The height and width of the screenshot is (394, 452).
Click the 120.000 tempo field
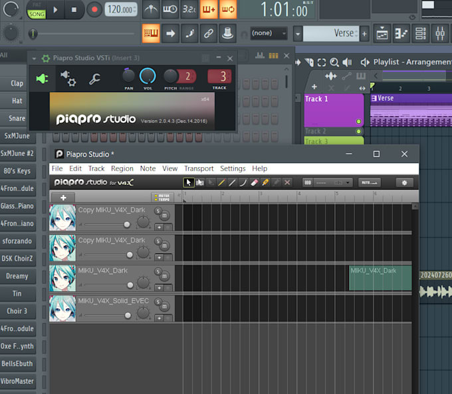(121, 9)
